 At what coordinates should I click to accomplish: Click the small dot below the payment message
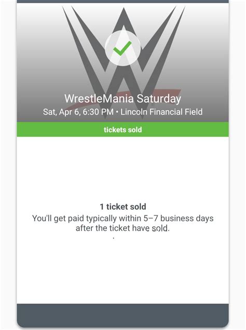(114, 238)
